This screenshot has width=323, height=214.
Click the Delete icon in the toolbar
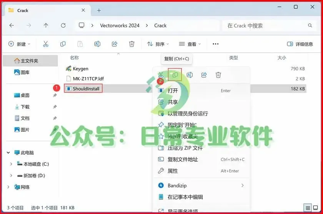click(132, 44)
